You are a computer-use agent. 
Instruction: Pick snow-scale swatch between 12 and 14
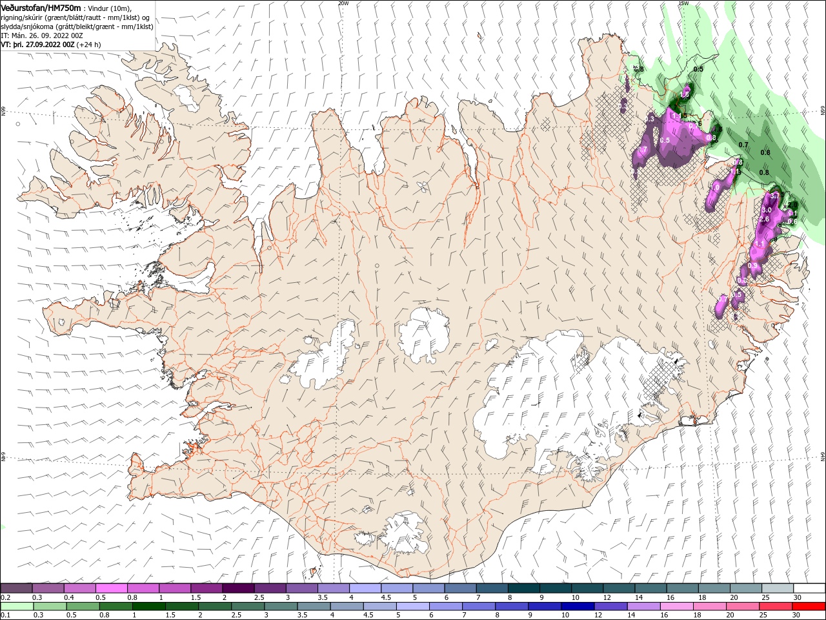(x=619, y=588)
